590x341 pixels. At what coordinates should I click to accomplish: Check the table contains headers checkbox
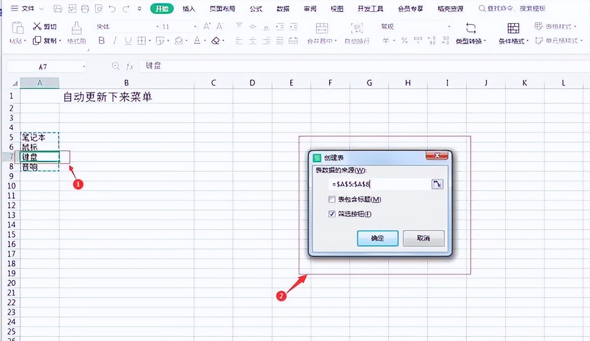point(332,200)
